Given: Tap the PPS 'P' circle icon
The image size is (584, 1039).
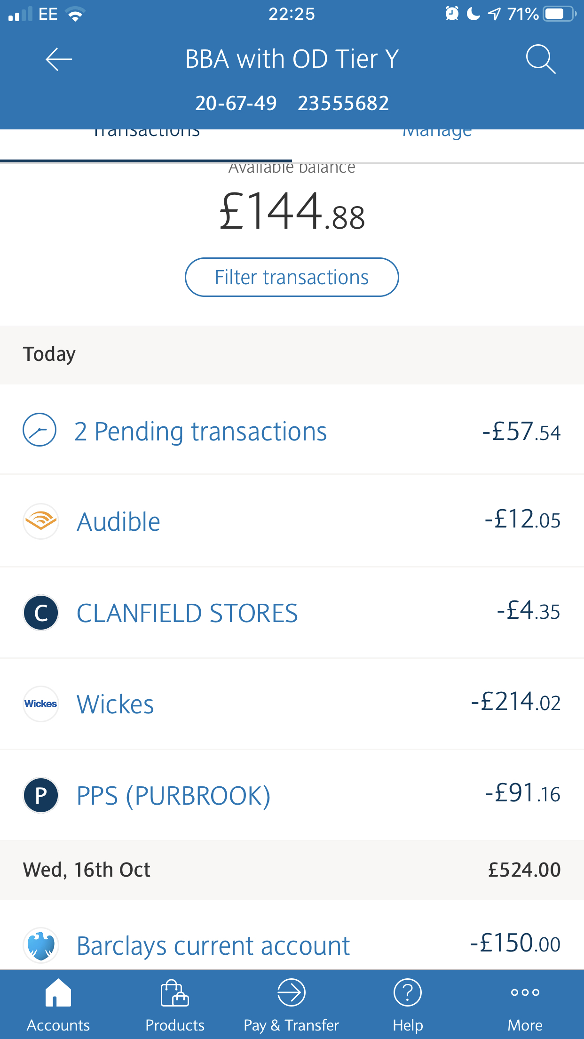Looking at the screenshot, I should click(x=41, y=795).
